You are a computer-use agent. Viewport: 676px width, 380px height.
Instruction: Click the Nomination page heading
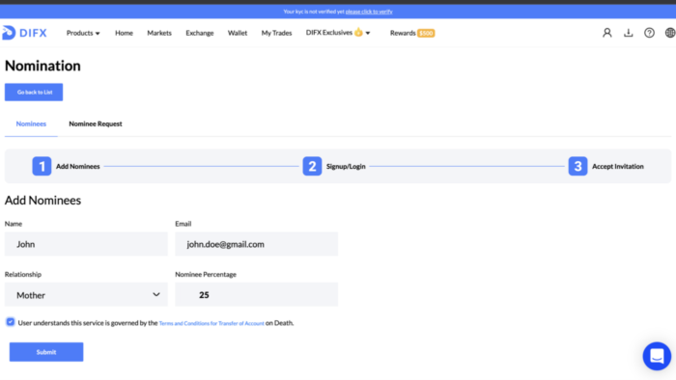tap(42, 66)
